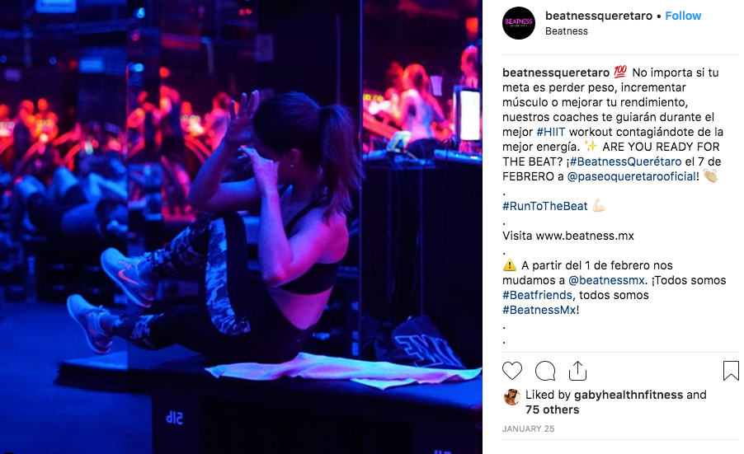Image resolution: width=744 pixels, height=454 pixels.
Task: Follow the beatnessqueretaro account
Action: coord(683,16)
